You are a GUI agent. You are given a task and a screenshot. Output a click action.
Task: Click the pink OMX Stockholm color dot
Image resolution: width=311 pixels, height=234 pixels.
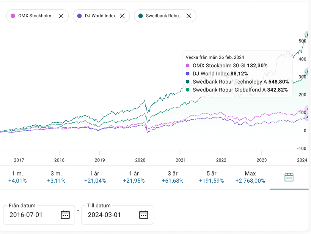coord(13,16)
